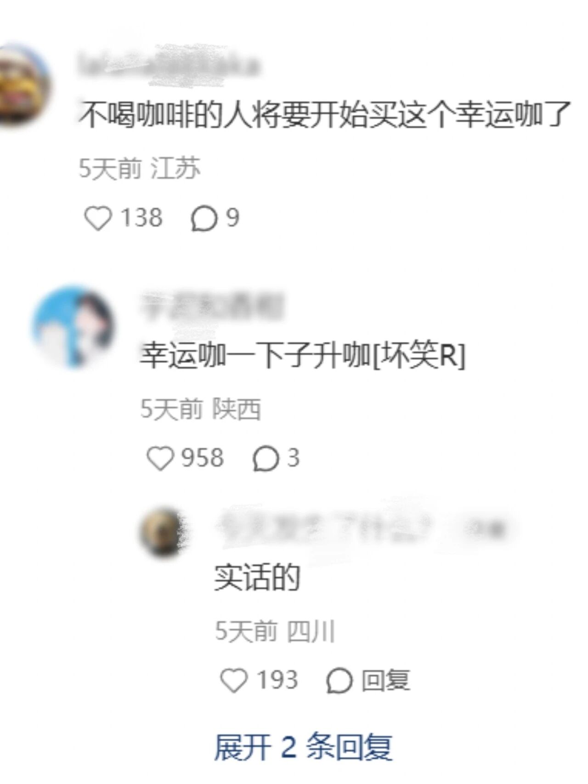Image resolution: width=588 pixels, height=784 pixels.
Task: Like the 实话的 reply
Action: click(x=234, y=680)
